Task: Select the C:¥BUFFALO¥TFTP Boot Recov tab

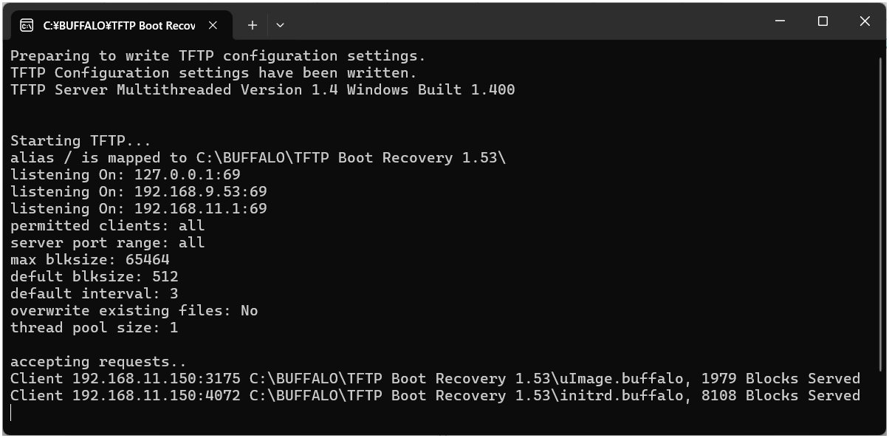Action: pyautogui.click(x=118, y=25)
